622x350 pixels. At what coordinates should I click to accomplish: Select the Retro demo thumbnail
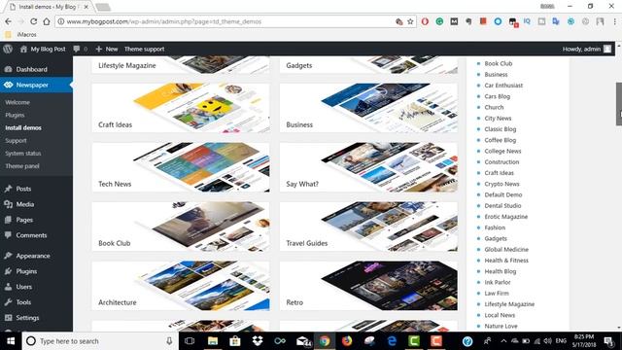pos(368,285)
